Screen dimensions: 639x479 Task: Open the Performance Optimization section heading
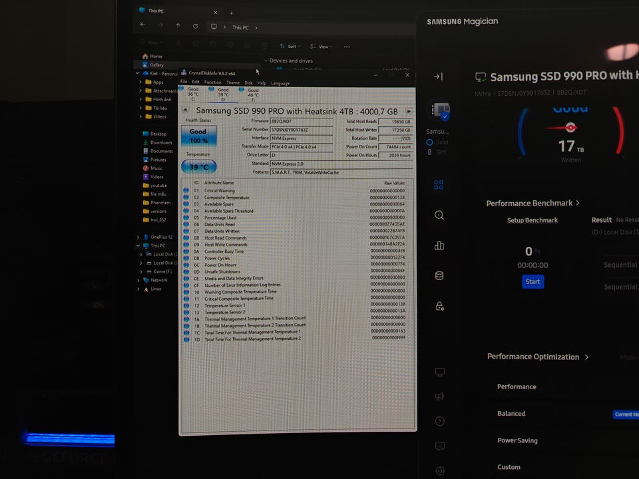538,357
